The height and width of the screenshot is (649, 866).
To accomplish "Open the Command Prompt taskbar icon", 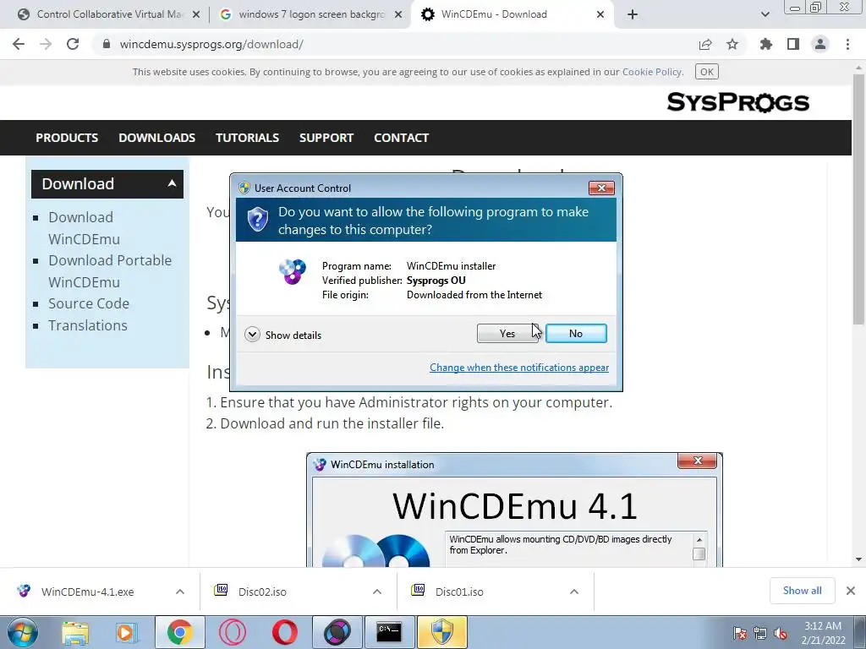I will click(x=389, y=632).
